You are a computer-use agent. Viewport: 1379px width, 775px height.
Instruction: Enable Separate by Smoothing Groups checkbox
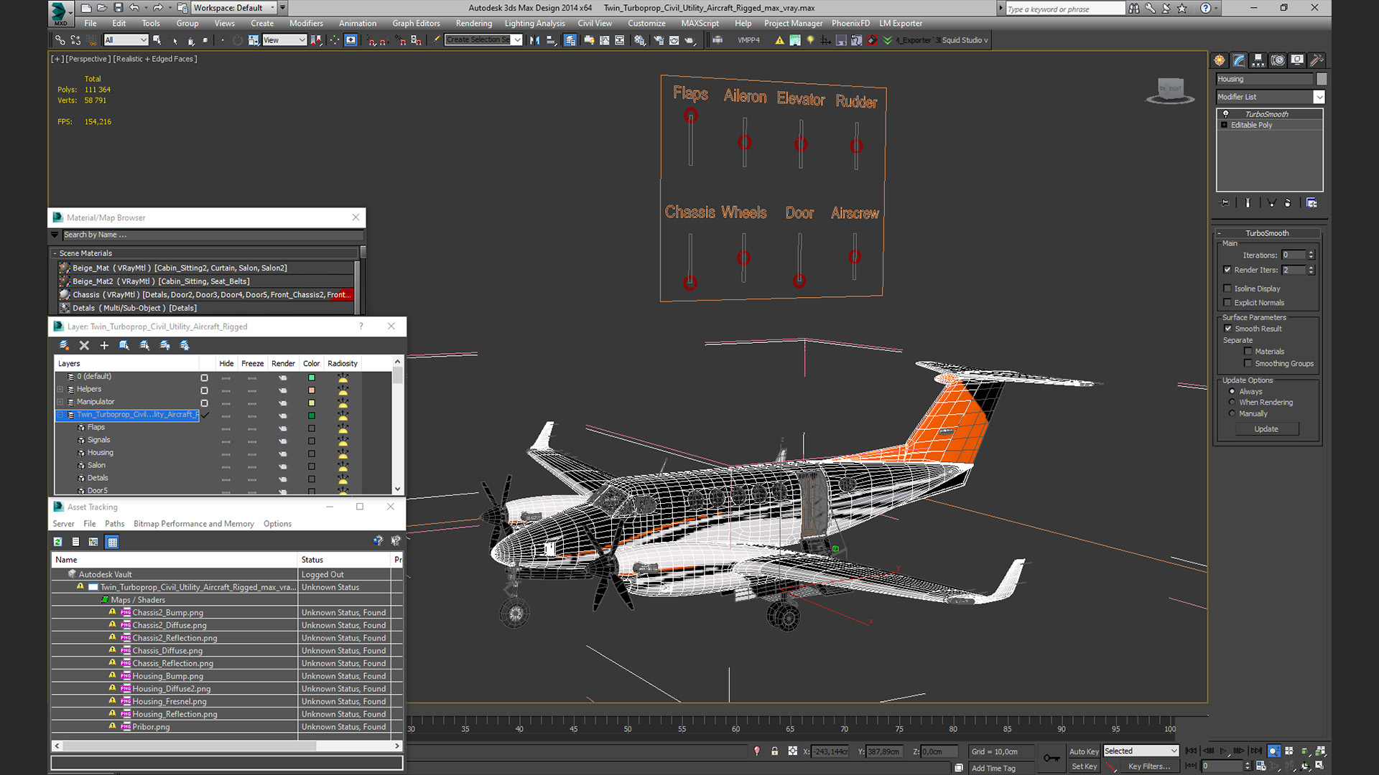(x=1248, y=364)
